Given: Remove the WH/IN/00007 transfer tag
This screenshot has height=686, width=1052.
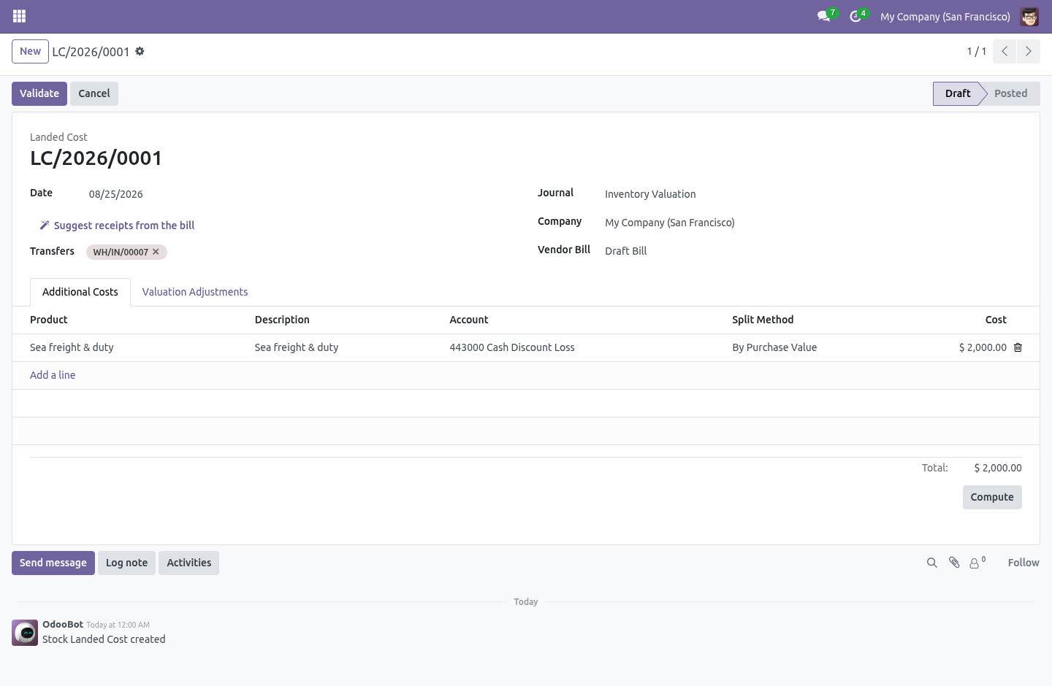Looking at the screenshot, I should point(156,252).
